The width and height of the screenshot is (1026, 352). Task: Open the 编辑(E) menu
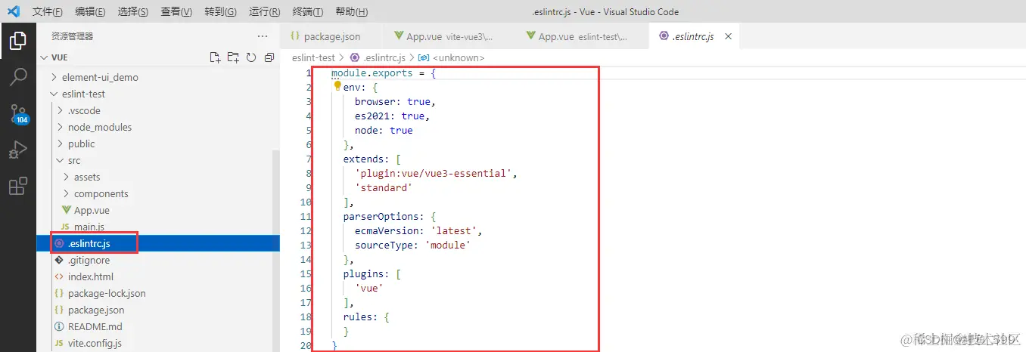(91, 12)
